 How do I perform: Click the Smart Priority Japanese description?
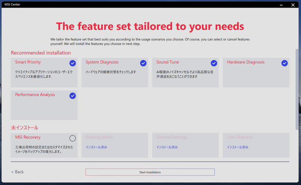coord(44,74)
